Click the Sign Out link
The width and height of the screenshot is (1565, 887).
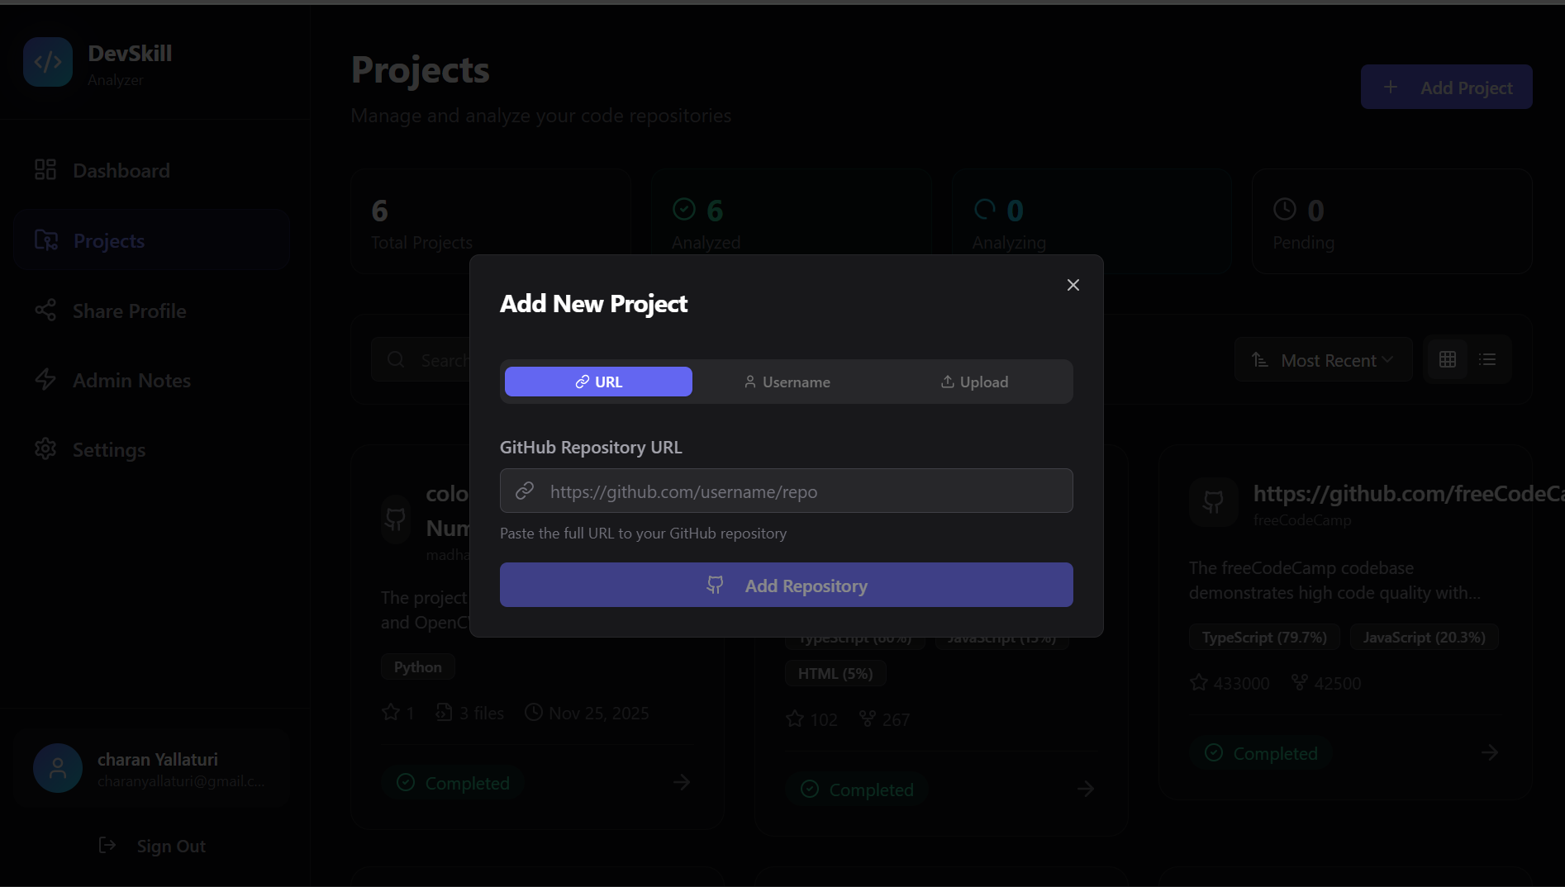[x=152, y=846]
